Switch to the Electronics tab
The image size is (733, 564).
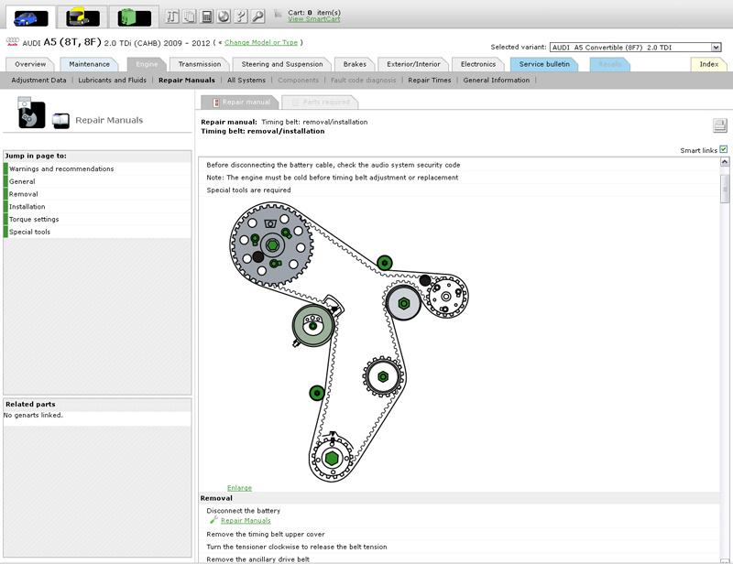[478, 64]
